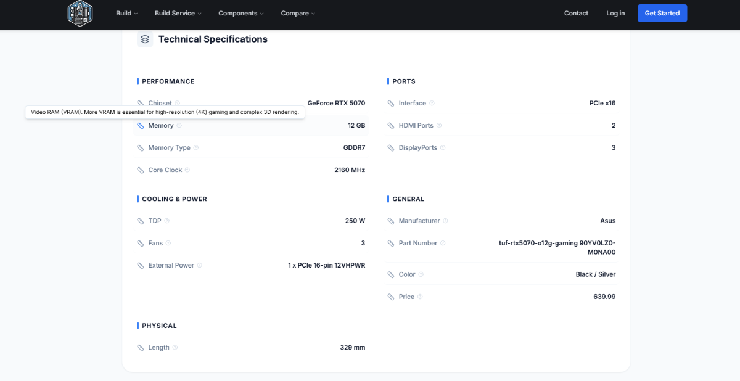Click the site logo icon
Viewport: 740px width, 381px height.
tap(80, 14)
